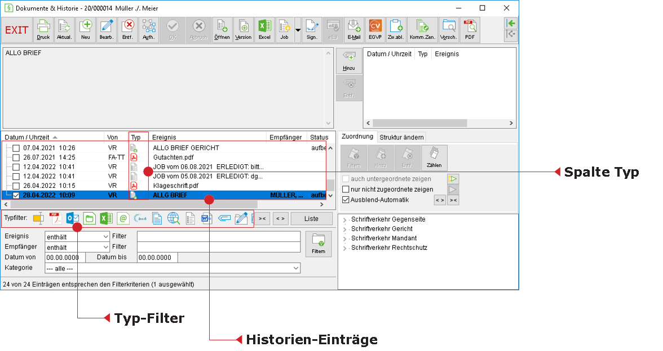Check box of JOB vom 06.08.2021 row
Image resolution: width=663 pixels, height=351 pixels.
click(x=16, y=167)
